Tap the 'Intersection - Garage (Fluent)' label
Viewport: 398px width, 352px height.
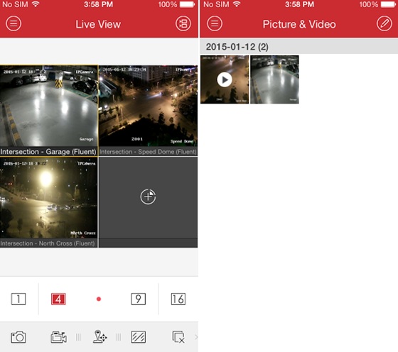[48, 152]
